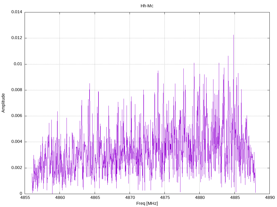Image resolution: width=277 pixels, height=207 pixels.
Task: Click the 0.006 y-axis tick label
Action: click(17, 116)
